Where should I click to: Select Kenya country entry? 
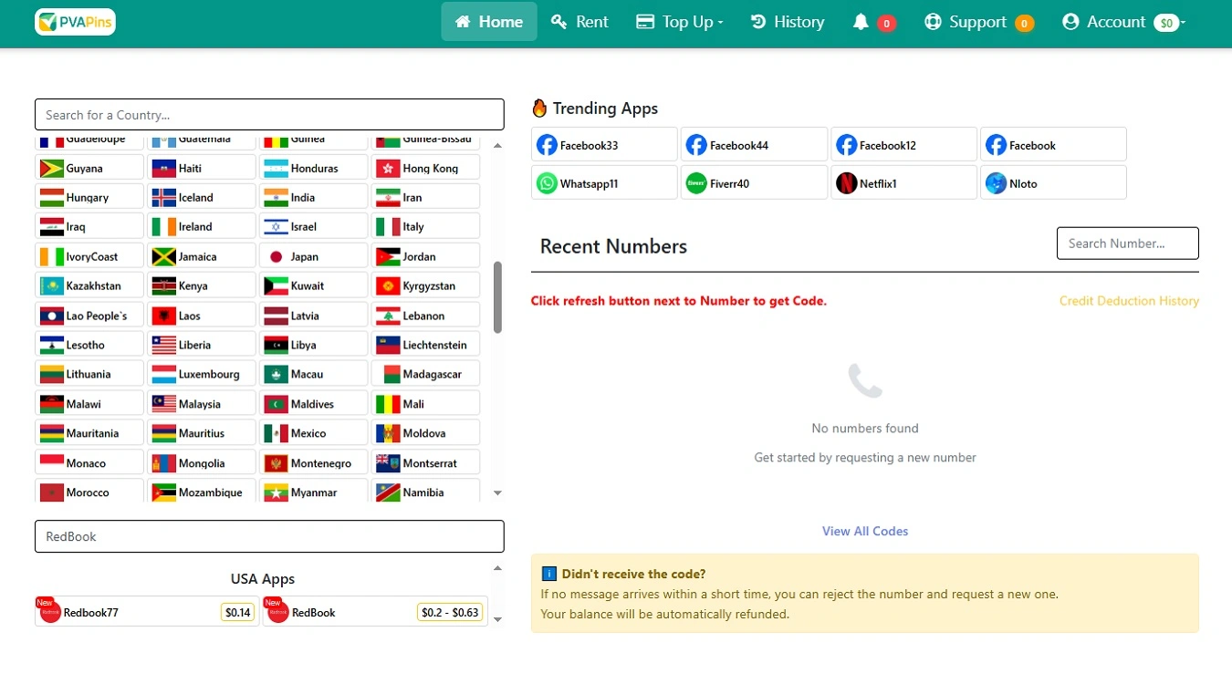(x=202, y=285)
